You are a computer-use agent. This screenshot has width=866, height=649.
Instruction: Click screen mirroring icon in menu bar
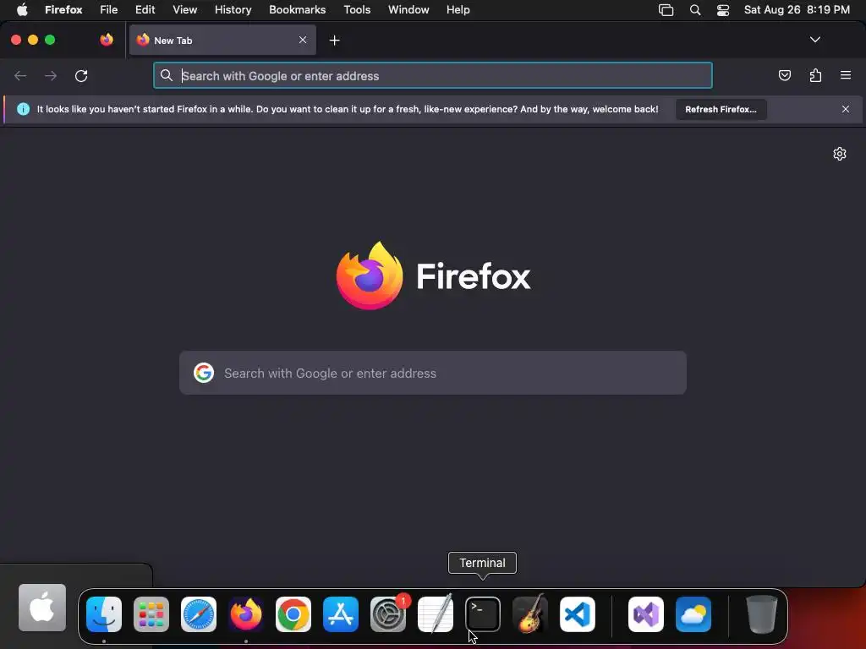pos(666,10)
